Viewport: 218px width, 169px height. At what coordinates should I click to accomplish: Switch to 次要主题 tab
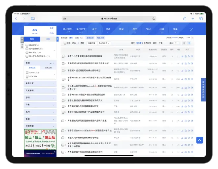click(x=48, y=68)
